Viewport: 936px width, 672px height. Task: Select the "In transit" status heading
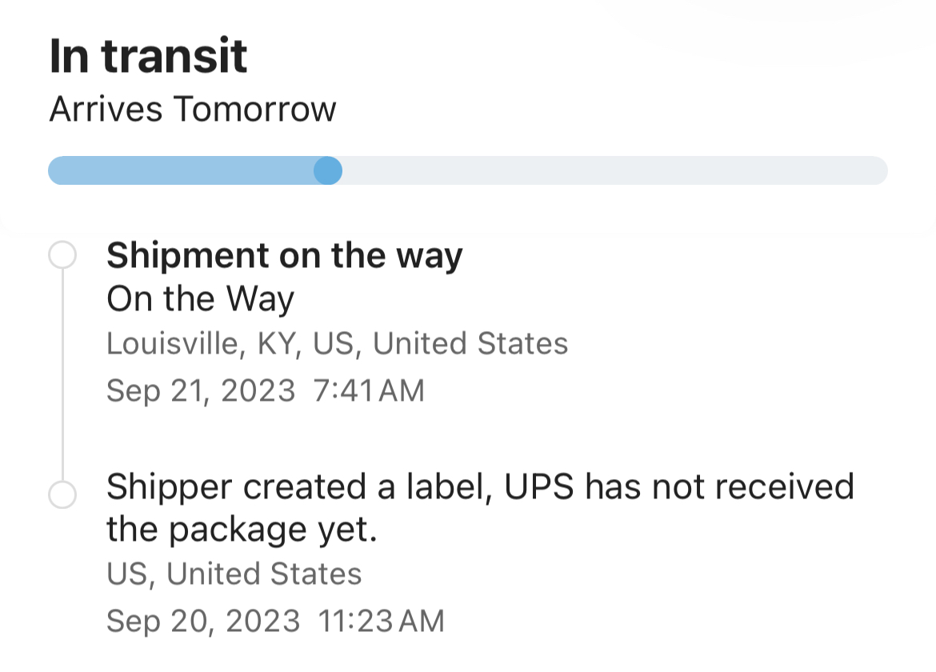coord(149,56)
